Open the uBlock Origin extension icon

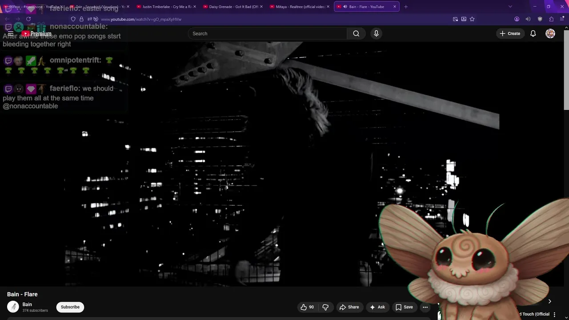click(540, 19)
